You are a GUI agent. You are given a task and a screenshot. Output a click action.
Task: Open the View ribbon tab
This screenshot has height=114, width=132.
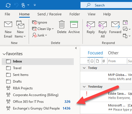[91, 14]
